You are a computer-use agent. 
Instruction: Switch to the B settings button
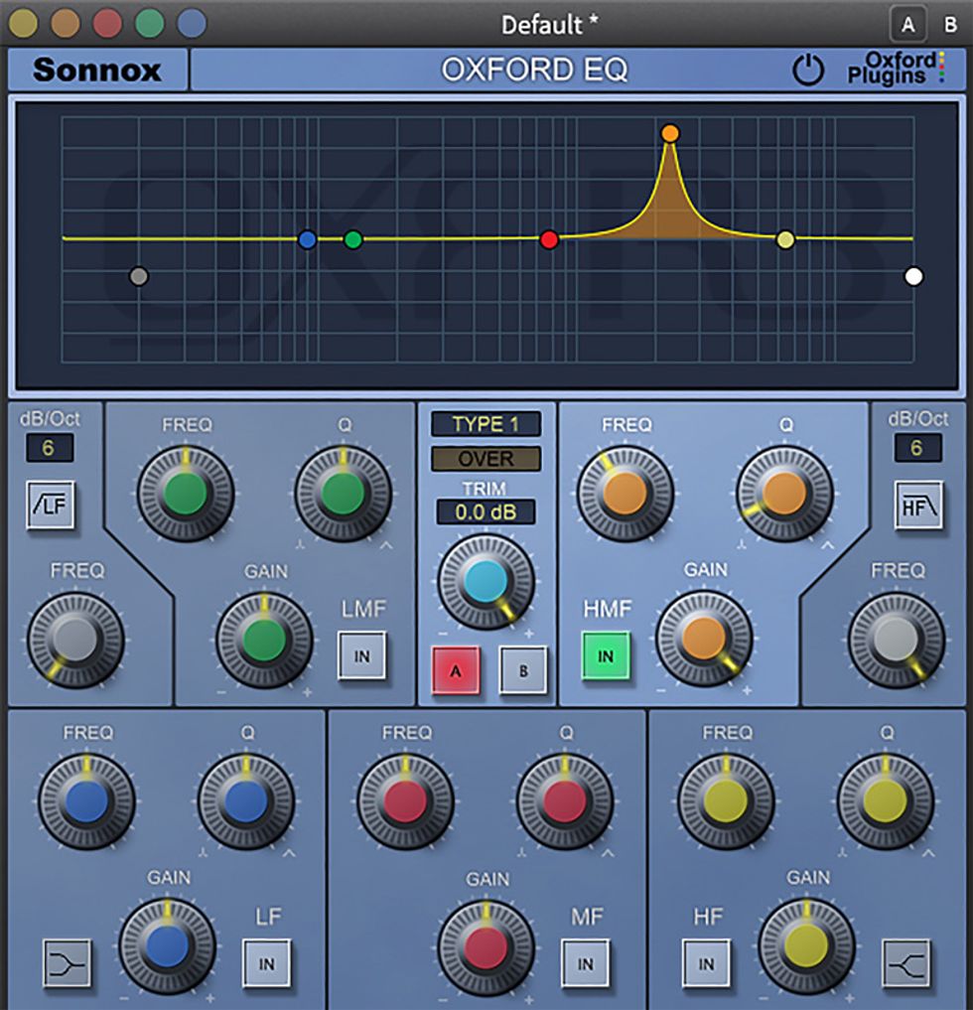click(523, 670)
